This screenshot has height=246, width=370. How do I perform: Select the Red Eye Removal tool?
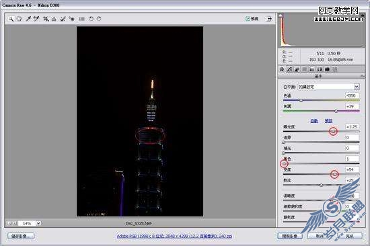71,19
